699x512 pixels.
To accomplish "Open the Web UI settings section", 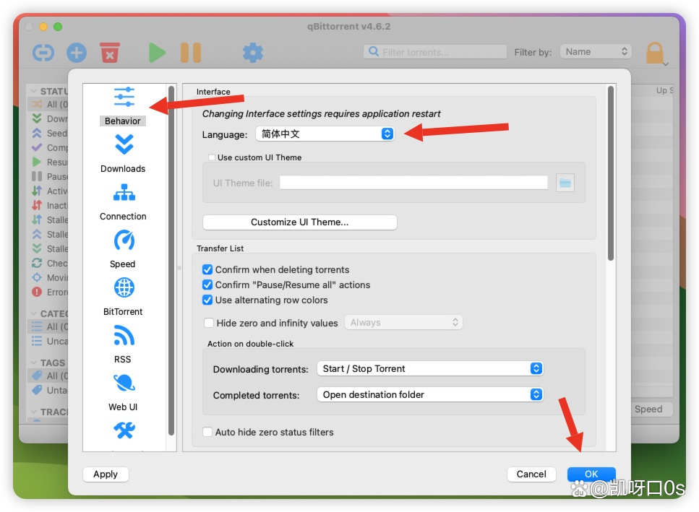I will point(123,392).
